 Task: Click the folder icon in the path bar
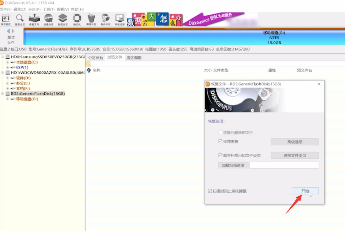(88, 64)
